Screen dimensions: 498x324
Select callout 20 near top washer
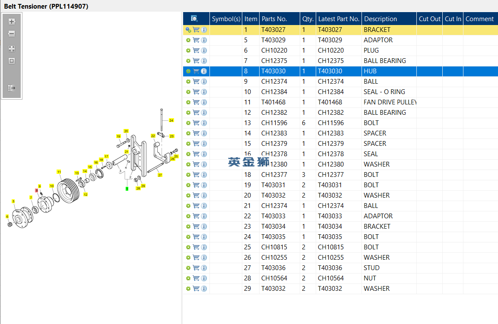click(x=126, y=131)
